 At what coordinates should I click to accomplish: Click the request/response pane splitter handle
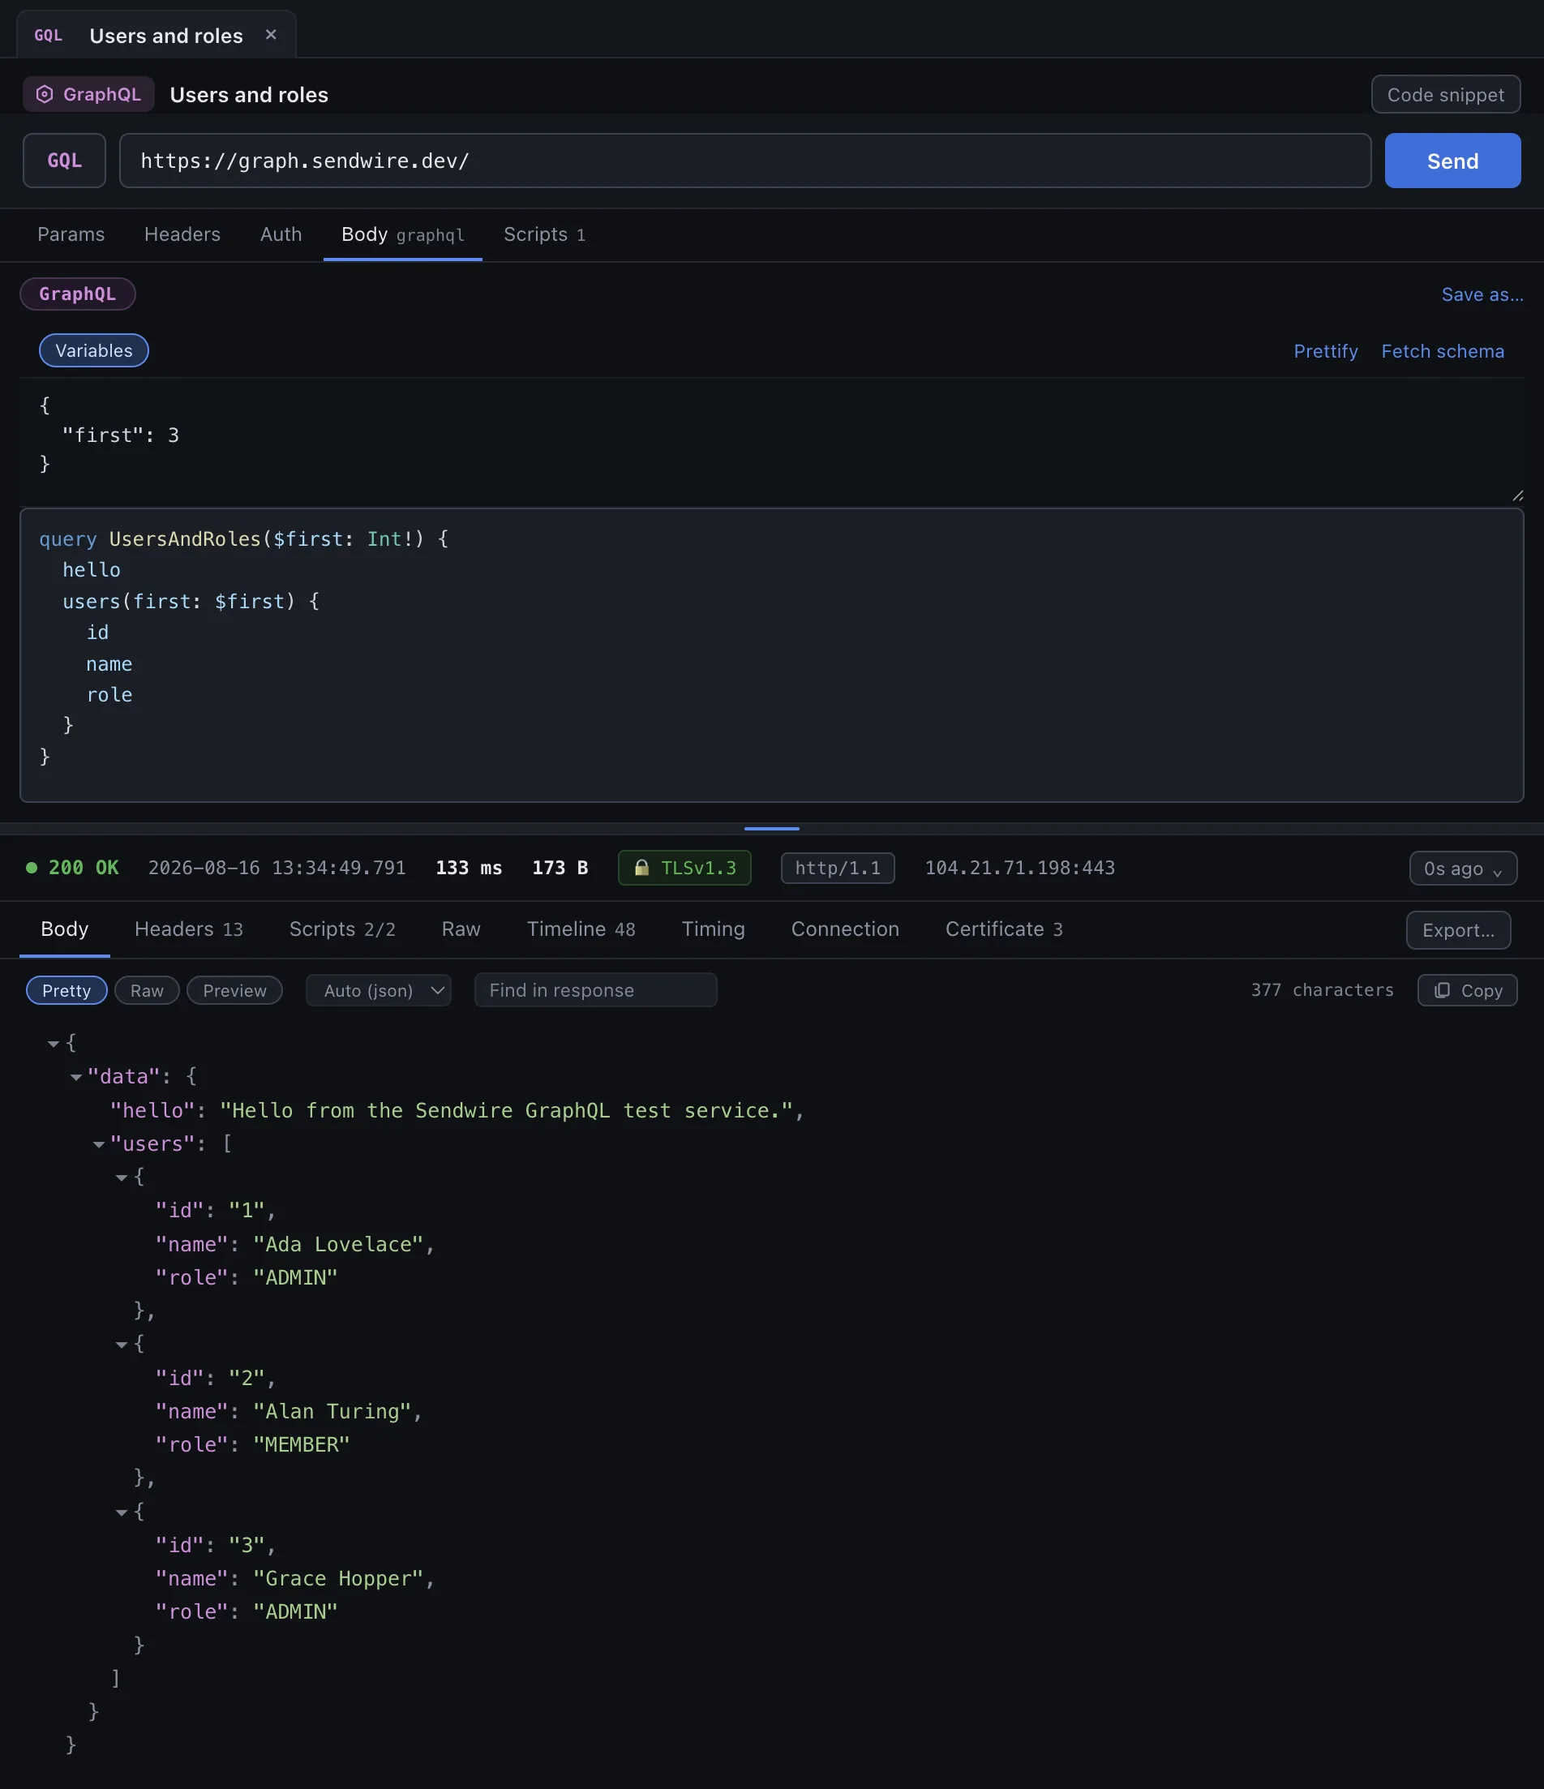[771, 829]
